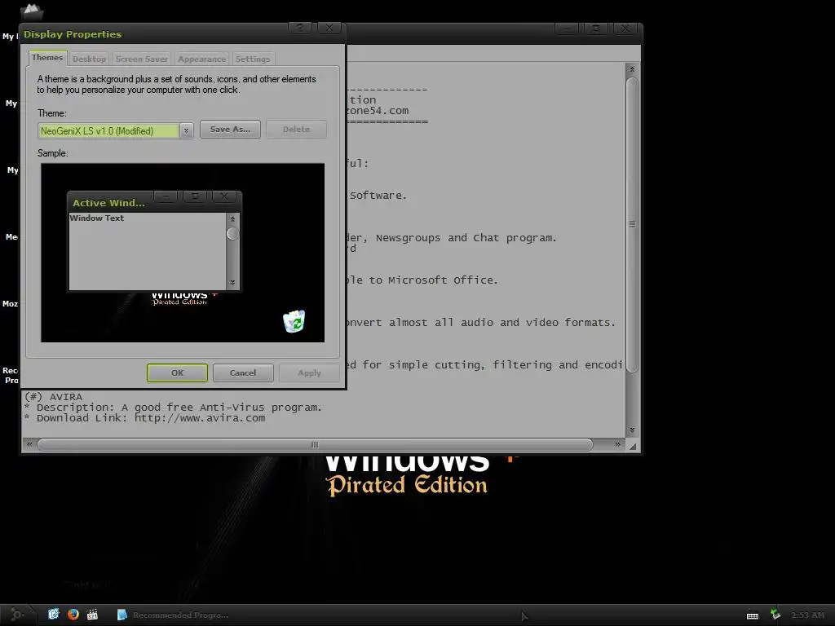
Task: Click sample window scroll up arrow
Action: [x=232, y=218]
